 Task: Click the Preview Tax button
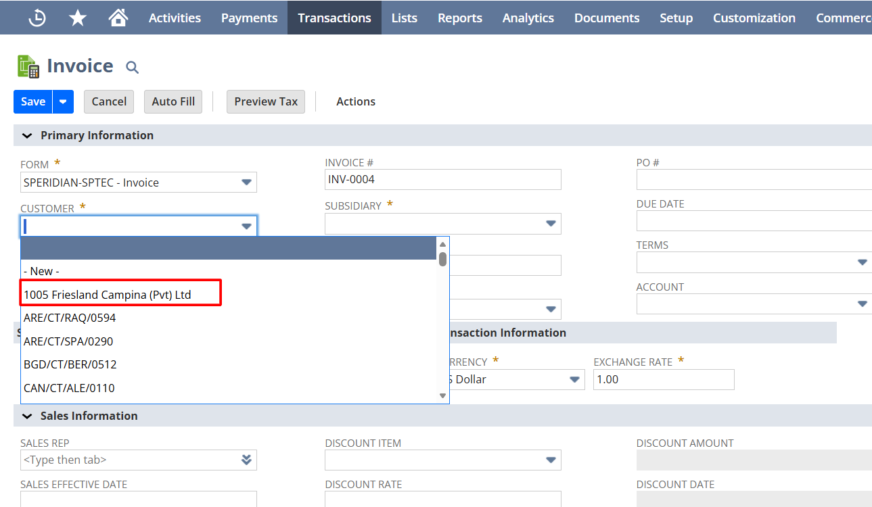point(266,101)
